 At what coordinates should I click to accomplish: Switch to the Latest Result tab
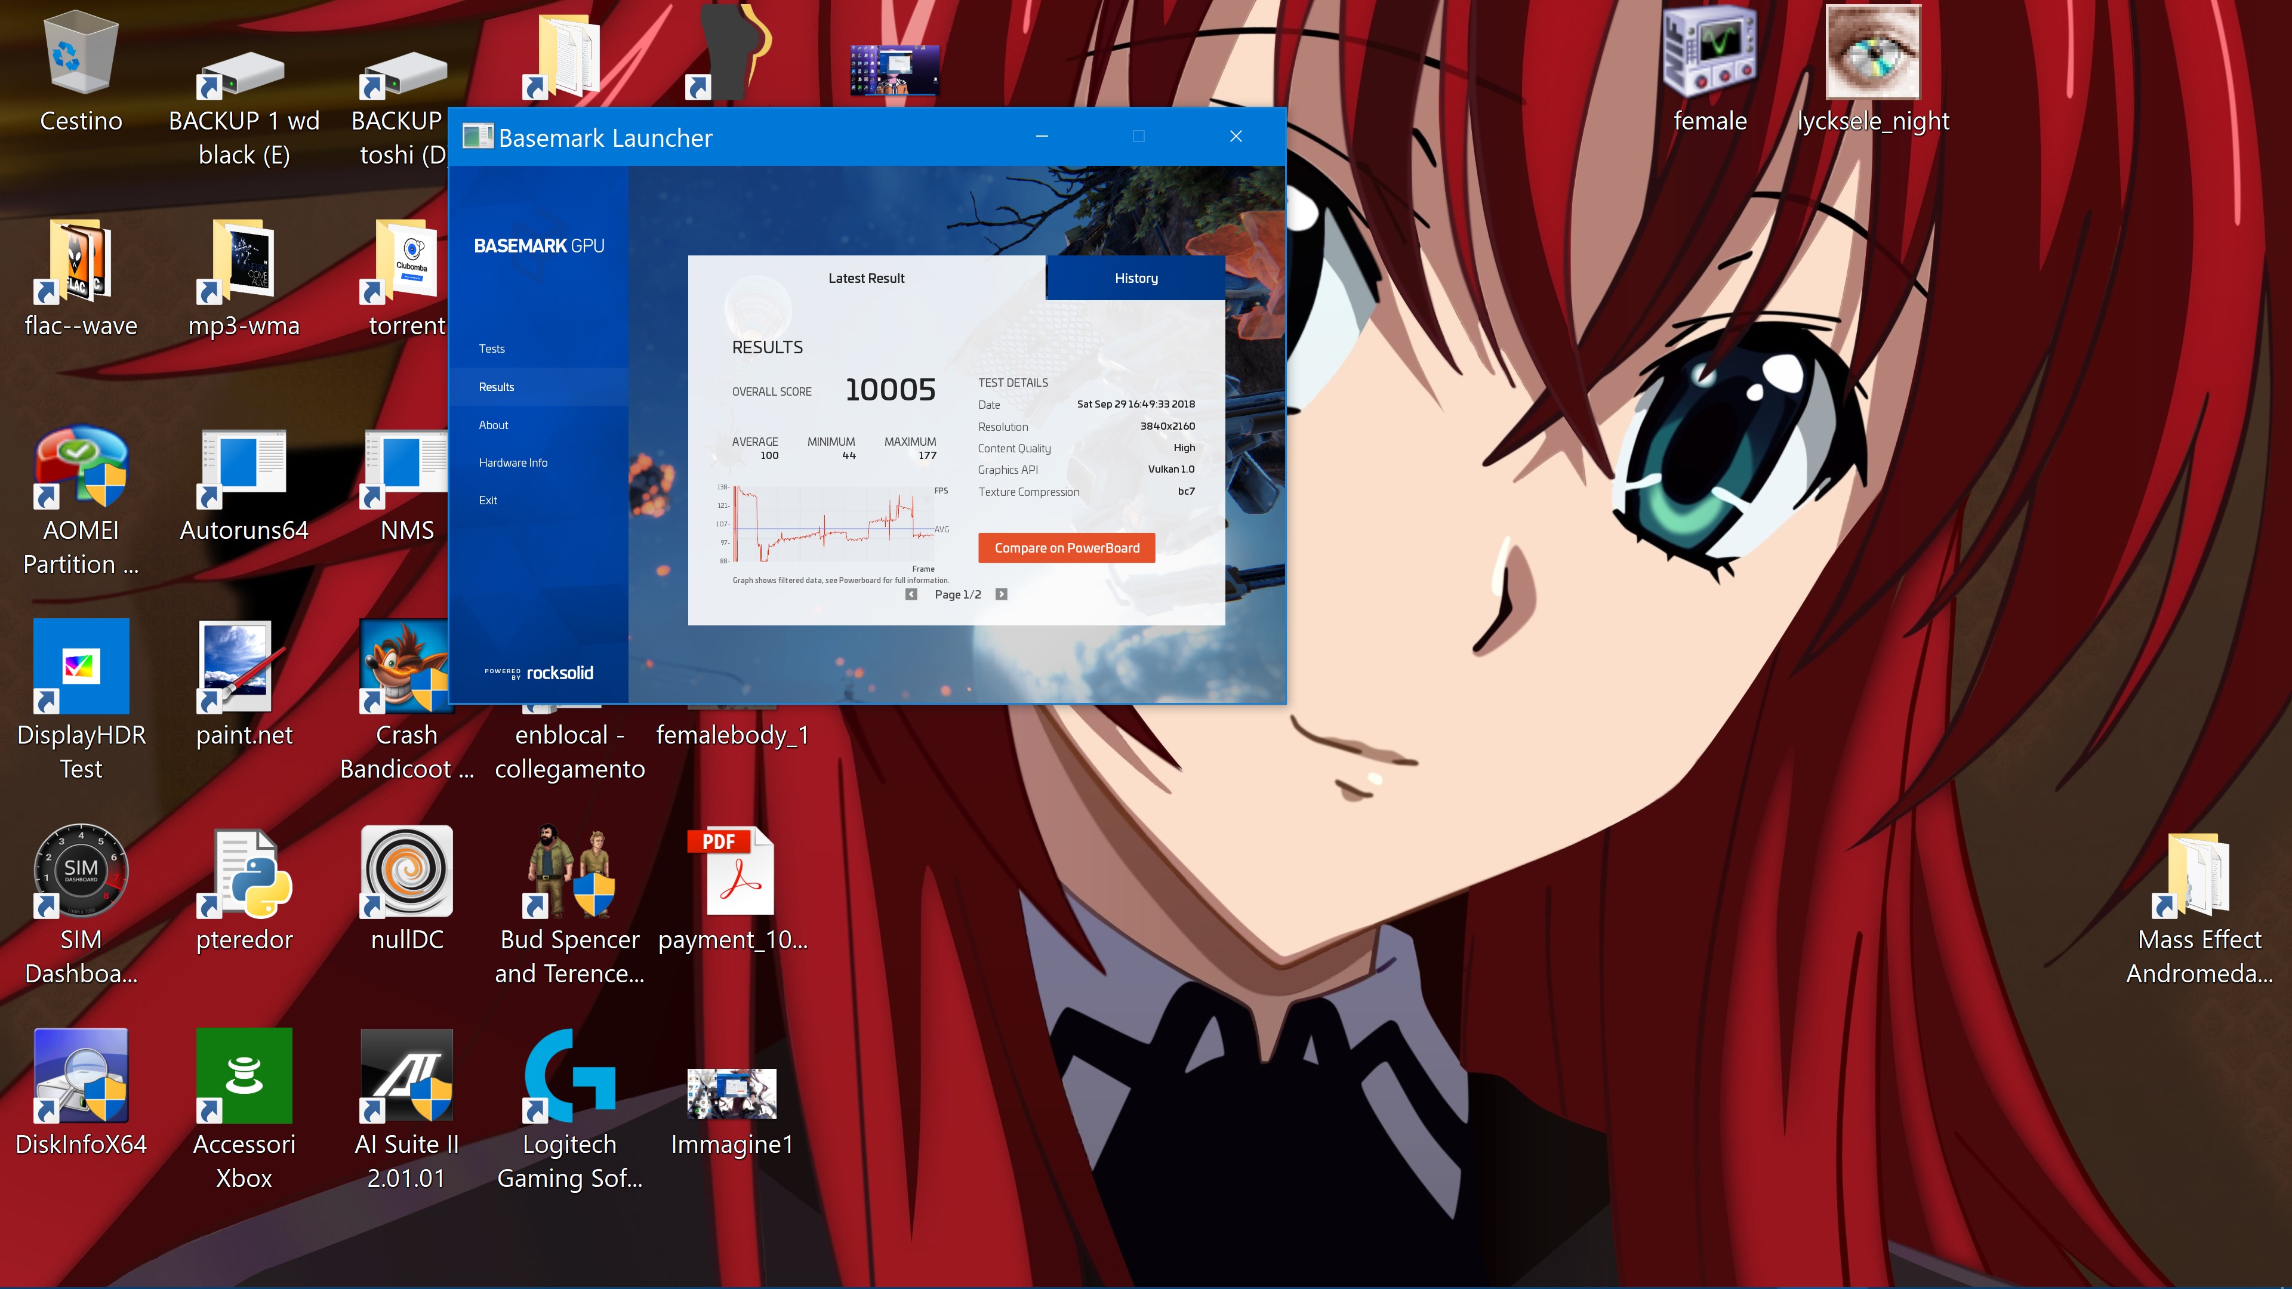(865, 279)
